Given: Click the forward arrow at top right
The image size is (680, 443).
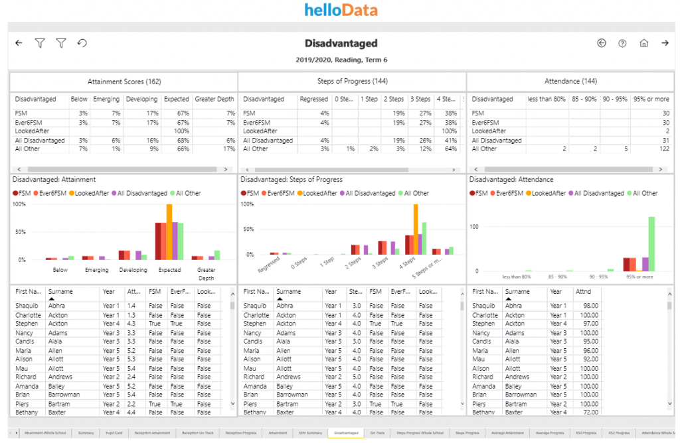Looking at the screenshot, I should pyautogui.click(x=665, y=43).
